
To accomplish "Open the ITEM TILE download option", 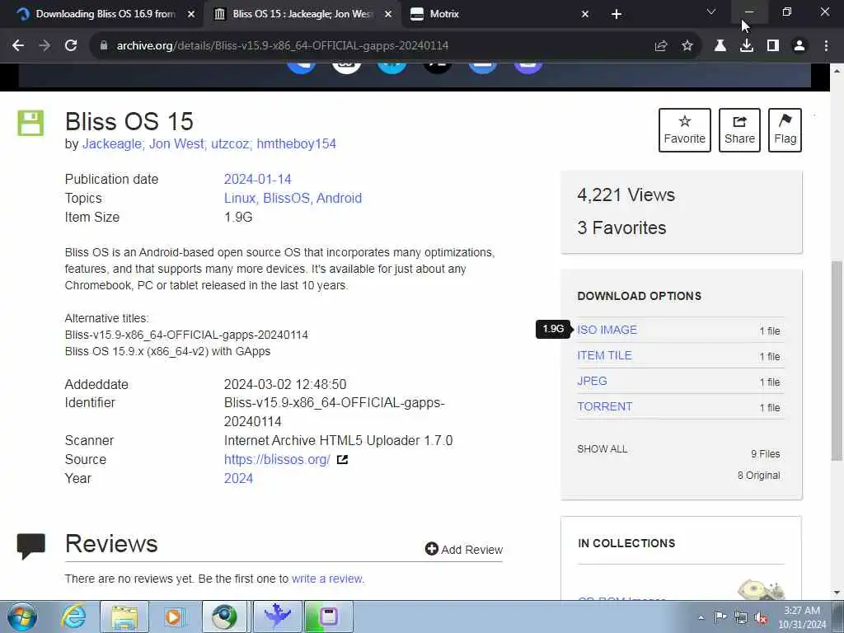I will click(604, 355).
